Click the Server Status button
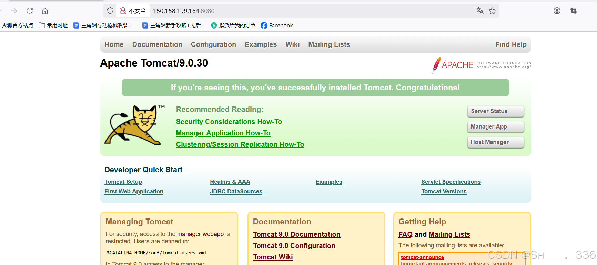 [x=496, y=111]
